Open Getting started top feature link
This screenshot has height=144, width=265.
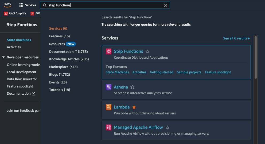161,72
